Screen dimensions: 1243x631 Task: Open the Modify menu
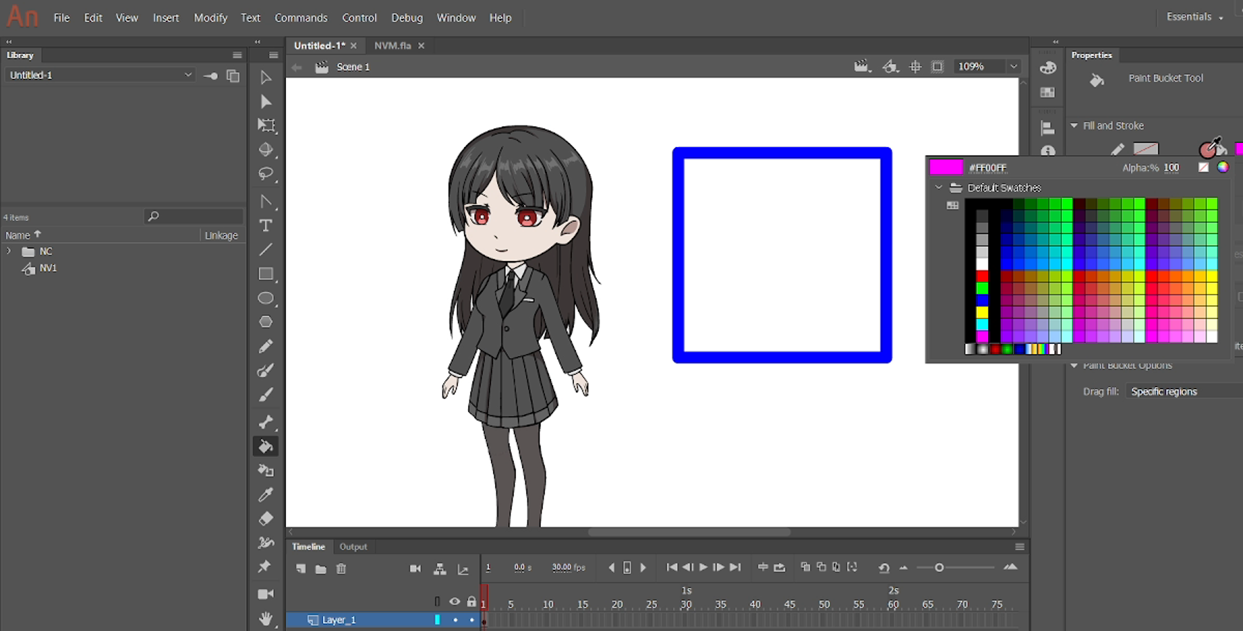(x=210, y=18)
